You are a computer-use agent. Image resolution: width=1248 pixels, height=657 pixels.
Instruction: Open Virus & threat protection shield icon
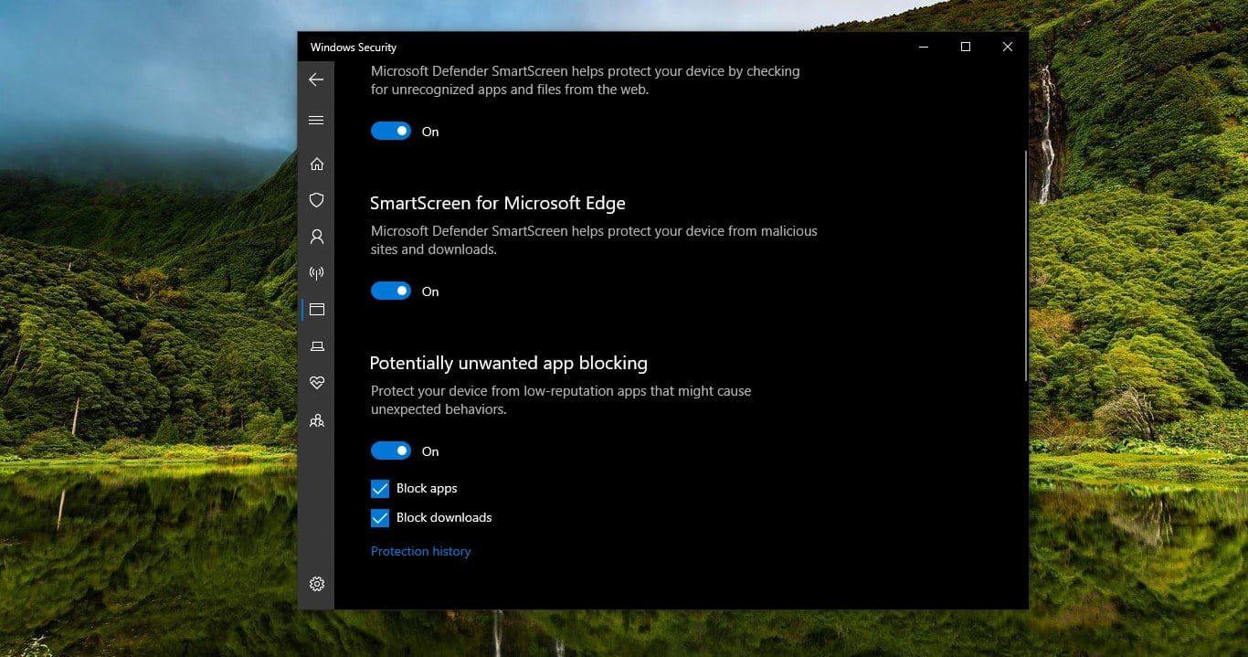[x=316, y=200]
